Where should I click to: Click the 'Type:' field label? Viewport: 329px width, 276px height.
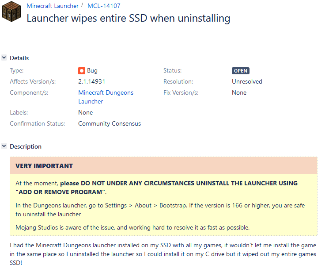coord(17,71)
